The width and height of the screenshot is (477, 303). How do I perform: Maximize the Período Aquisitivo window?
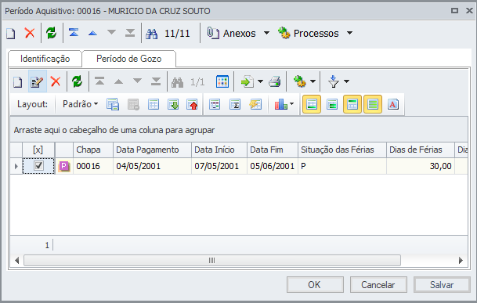click(x=454, y=11)
